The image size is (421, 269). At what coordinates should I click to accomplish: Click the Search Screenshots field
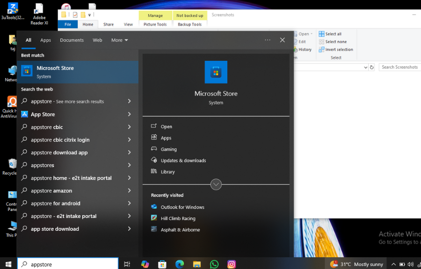point(400,67)
